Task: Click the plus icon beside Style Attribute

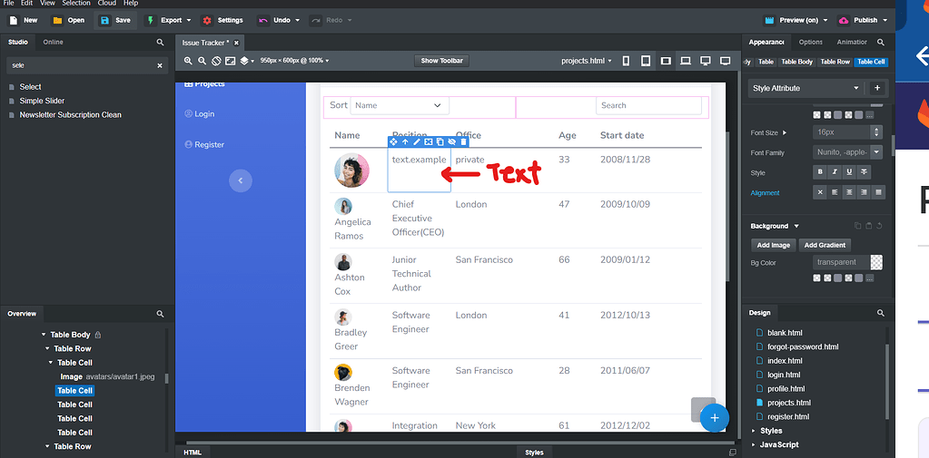Action: [877, 88]
